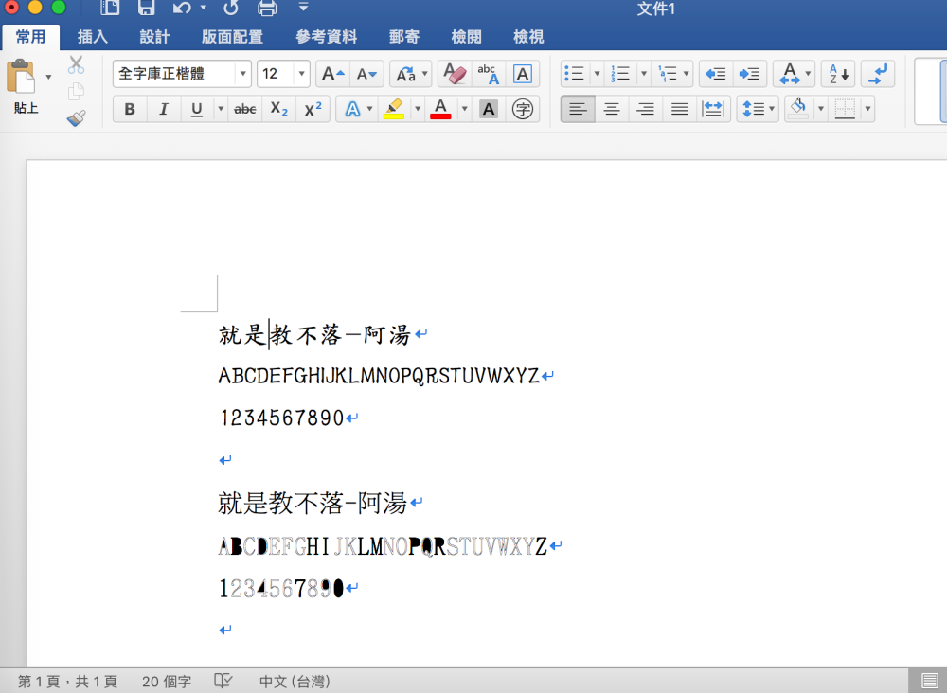Screen dimensions: 947x693
Task: Open 郵寄 tab
Action: coord(404,37)
